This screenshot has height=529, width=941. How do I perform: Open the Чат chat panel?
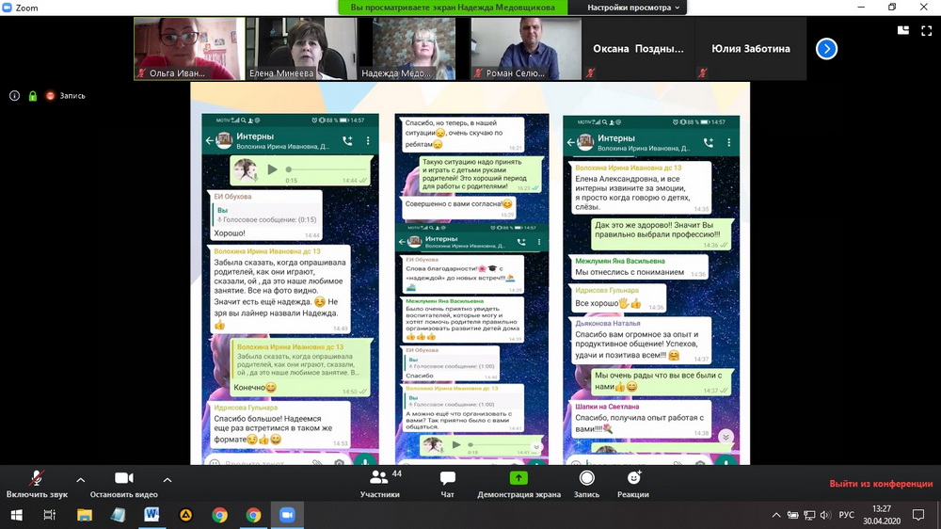point(447,484)
